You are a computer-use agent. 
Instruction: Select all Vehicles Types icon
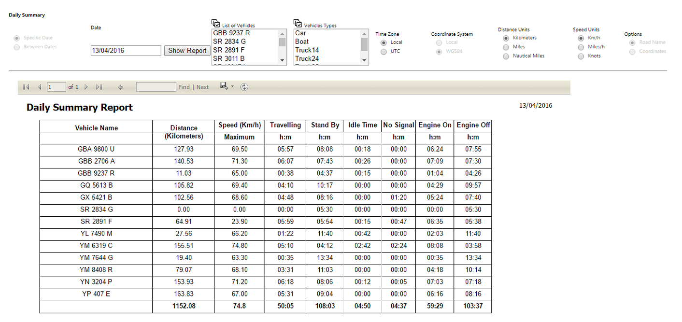298,24
